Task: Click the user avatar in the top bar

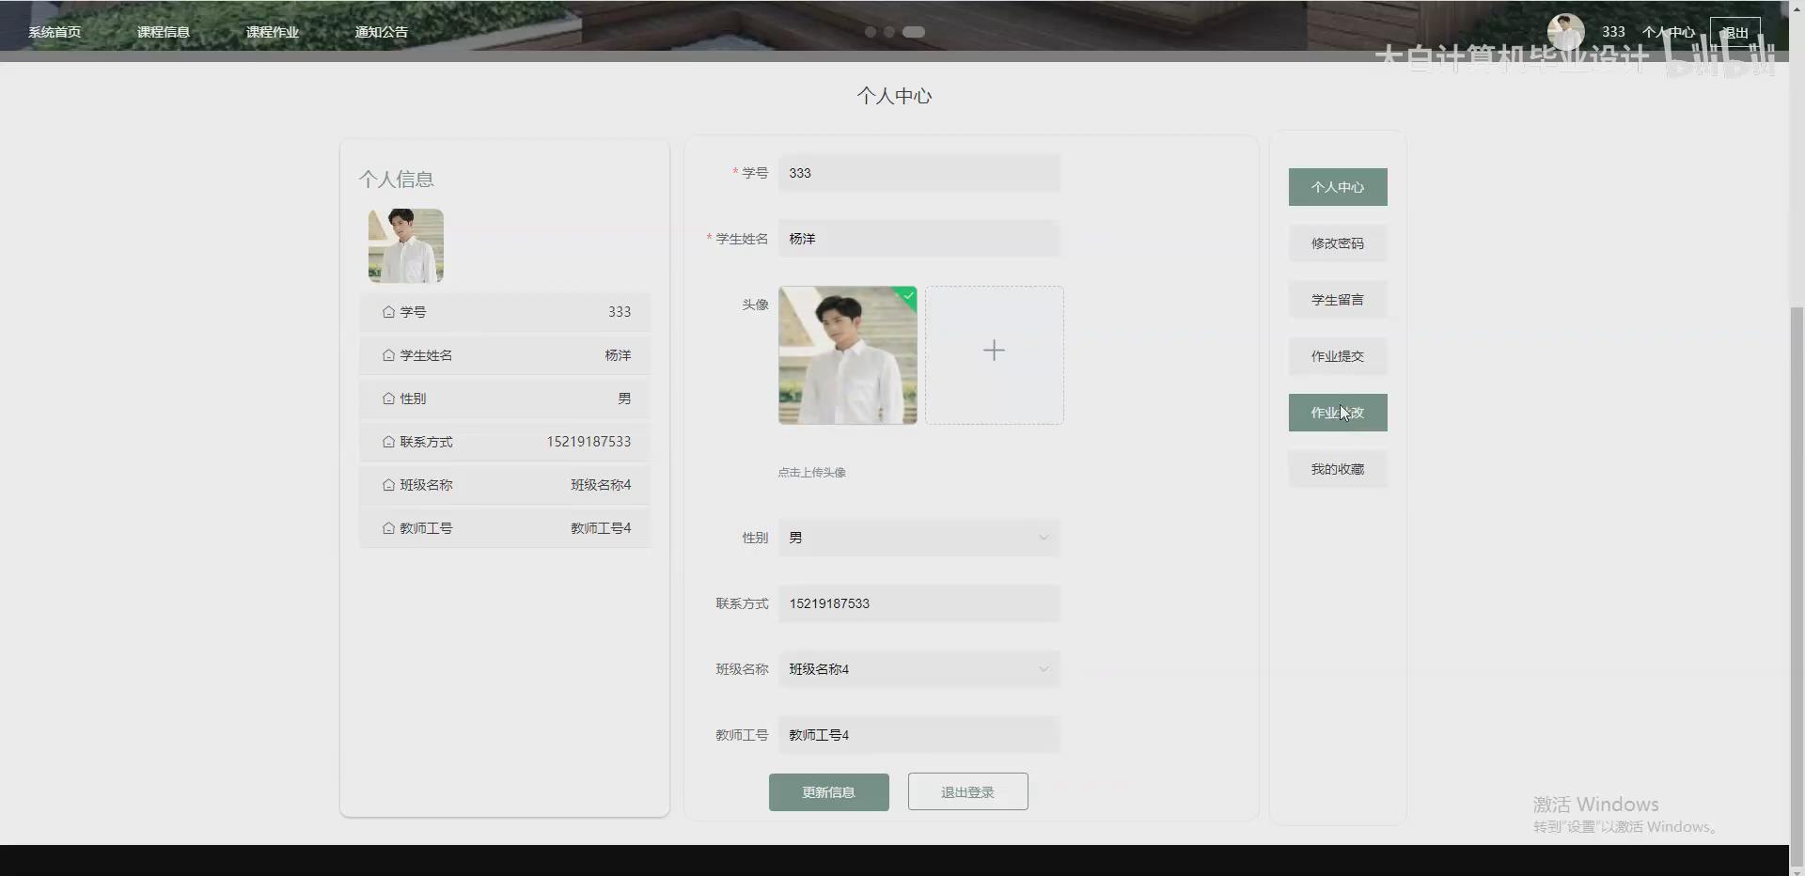Action: (1564, 31)
